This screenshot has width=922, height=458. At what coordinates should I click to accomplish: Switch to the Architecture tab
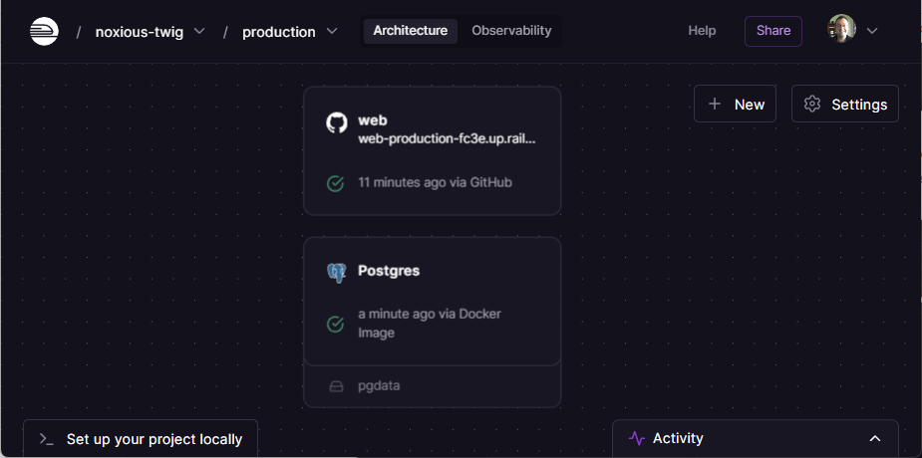410,31
